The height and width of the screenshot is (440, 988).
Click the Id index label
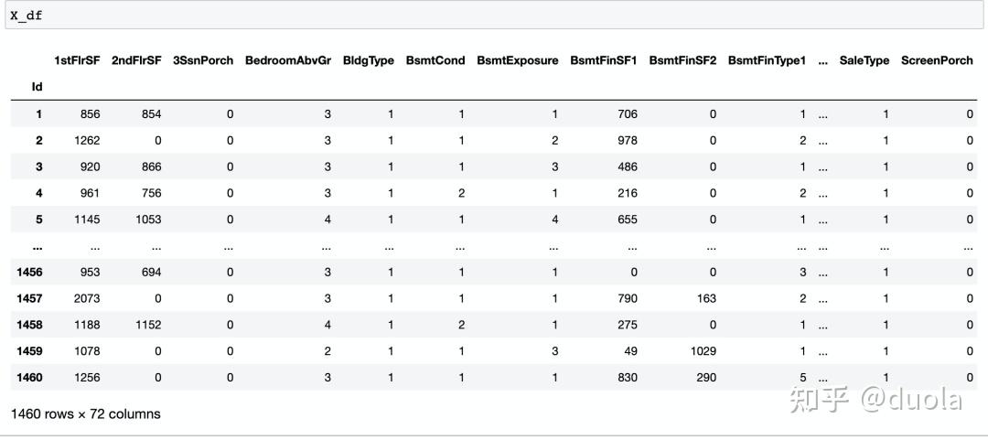(37, 87)
